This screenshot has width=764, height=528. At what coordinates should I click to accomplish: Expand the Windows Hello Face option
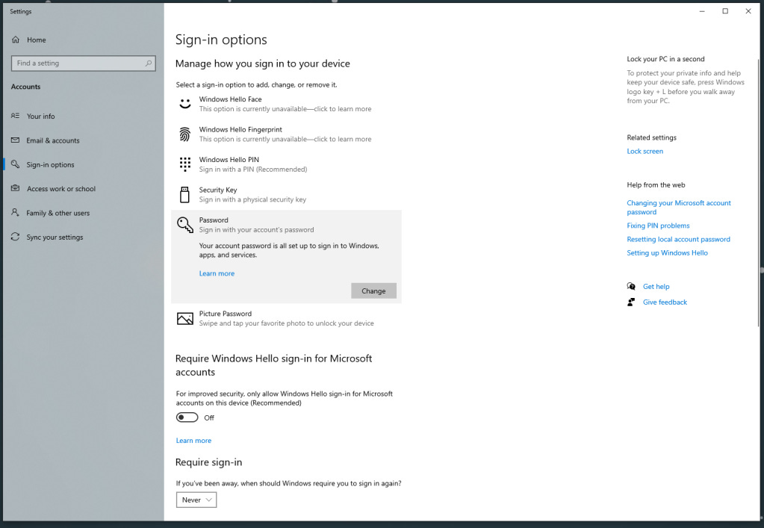(287, 104)
